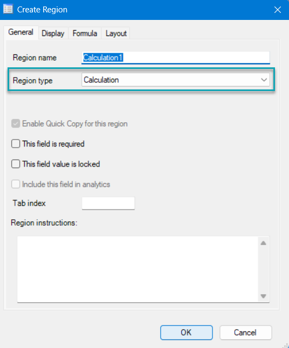Image resolution: width=289 pixels, height=348 pixels.
Task: Close the Create Region dialog
Action: tap(278, 10)
